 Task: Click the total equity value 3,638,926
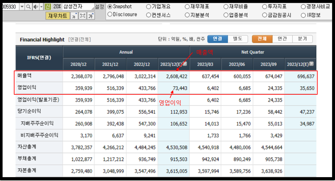pos(272,171)
